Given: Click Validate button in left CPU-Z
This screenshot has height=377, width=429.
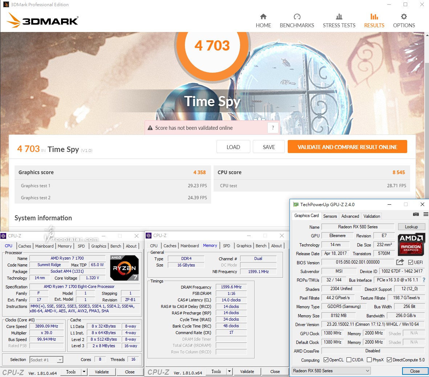Looking at the screenshot, I should pos(102,372).
